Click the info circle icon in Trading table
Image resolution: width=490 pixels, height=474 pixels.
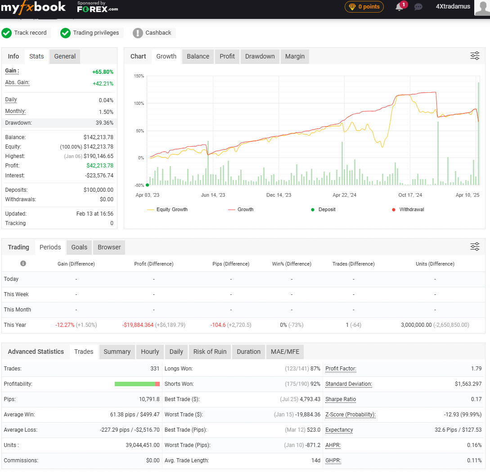[23, 263]
